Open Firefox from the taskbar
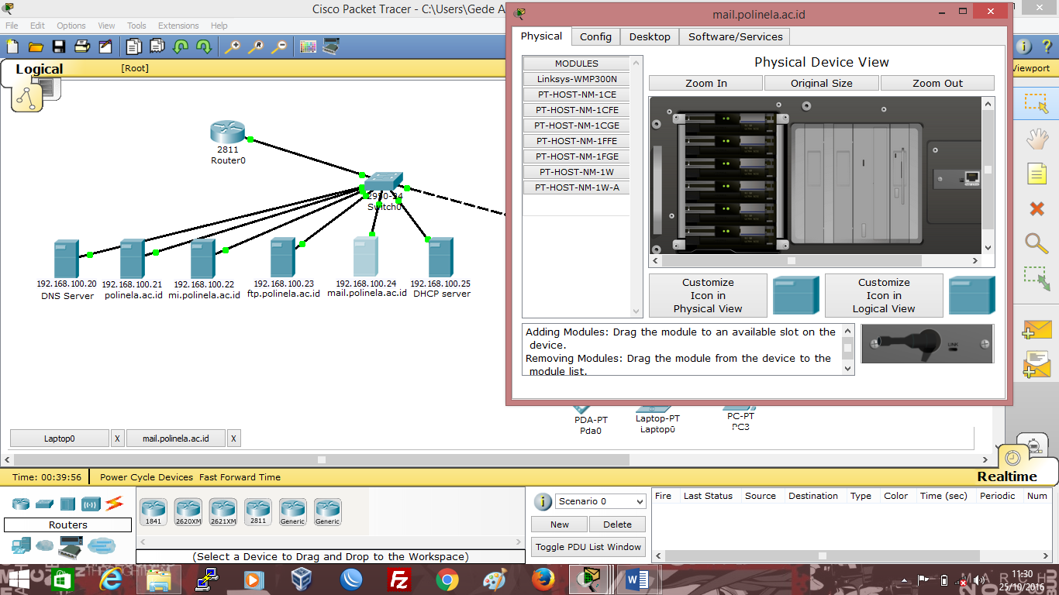This screenshot has width=1059, height=595. coord(543,580)
